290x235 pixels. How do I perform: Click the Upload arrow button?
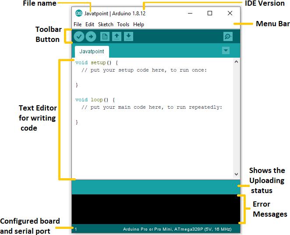(x=91, y=37)
